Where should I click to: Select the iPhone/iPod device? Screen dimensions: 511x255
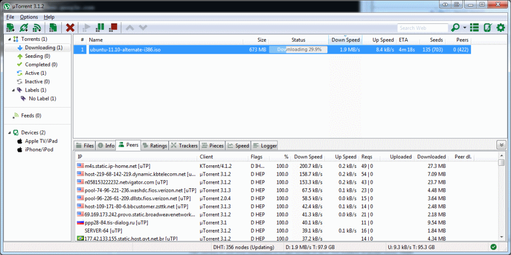point(39,149)
